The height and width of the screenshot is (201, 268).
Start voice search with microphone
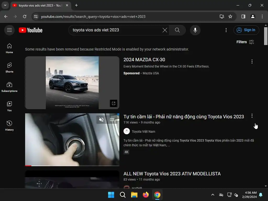coord(195,30)
